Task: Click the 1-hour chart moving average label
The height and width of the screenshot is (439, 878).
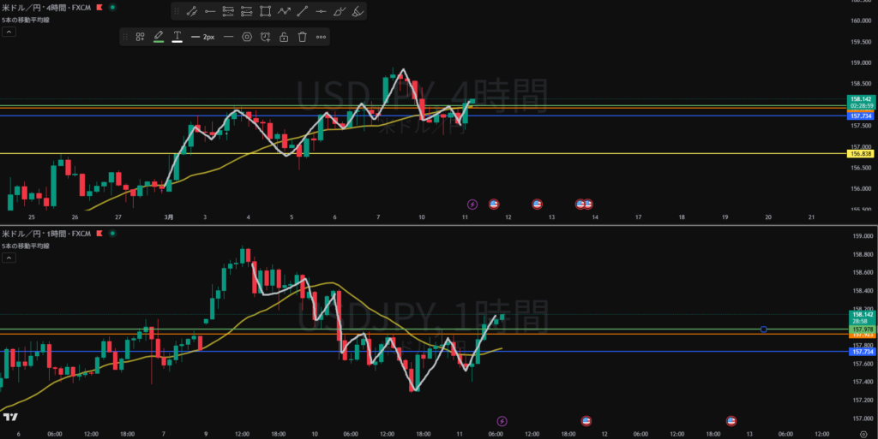Action: pyautogui.click(x=24, y=245)
